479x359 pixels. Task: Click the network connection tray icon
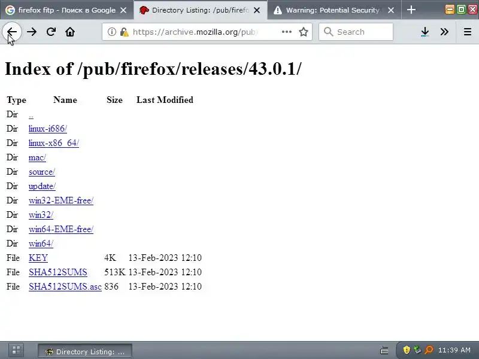click(417, 350)
